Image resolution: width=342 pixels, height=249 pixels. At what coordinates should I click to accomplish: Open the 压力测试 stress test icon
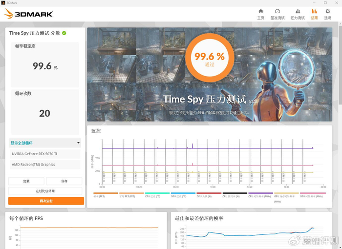click(x=298, y=11)
